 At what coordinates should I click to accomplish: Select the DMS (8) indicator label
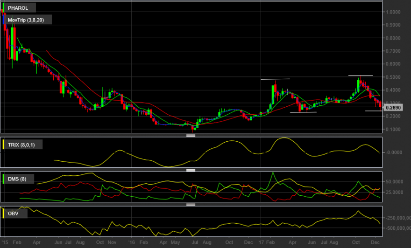pyautogui.click(x=17, y=179)
